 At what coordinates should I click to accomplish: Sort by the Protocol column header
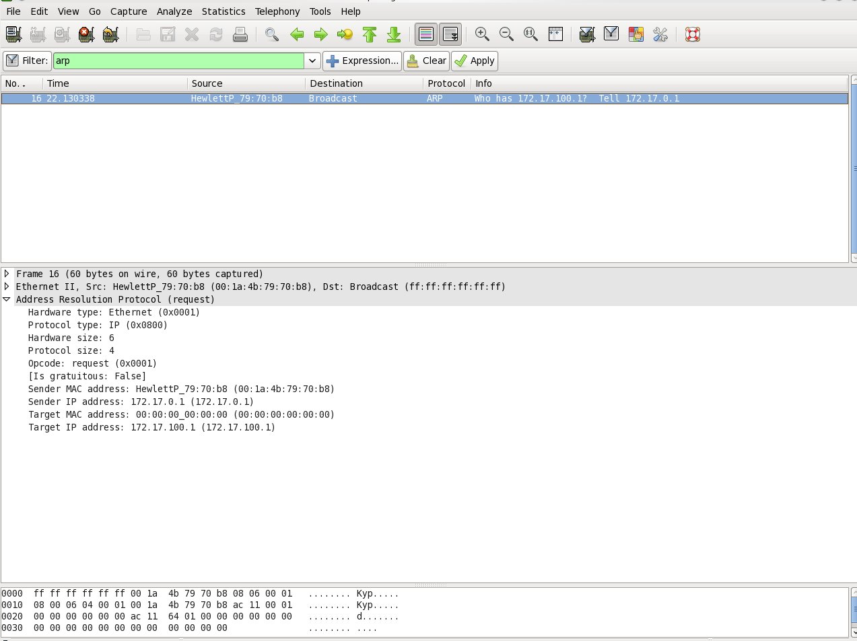pyautogui.click(x=446, y=83)
